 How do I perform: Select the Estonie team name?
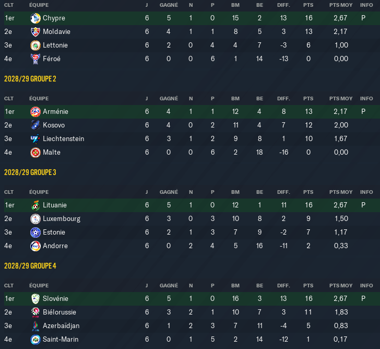click(x=54, y=232)
